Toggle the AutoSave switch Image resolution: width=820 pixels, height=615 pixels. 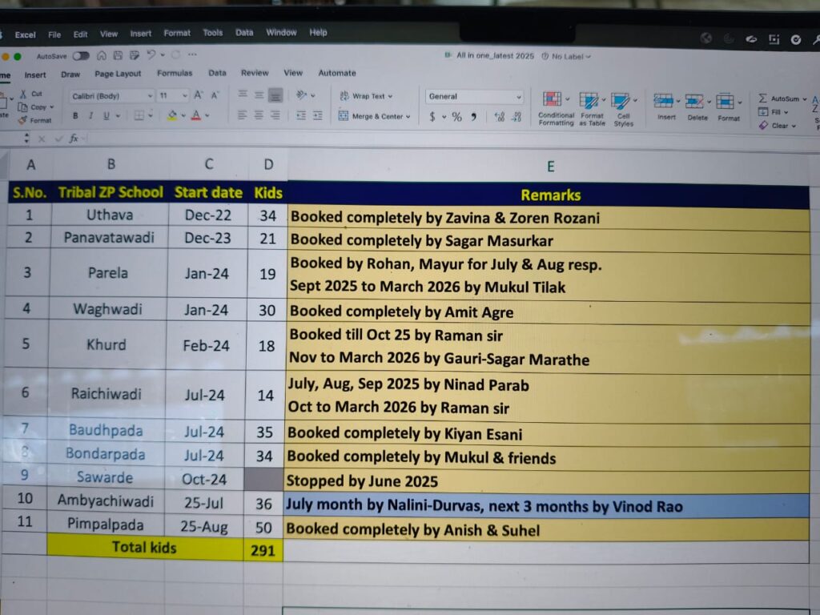(81, 56)
